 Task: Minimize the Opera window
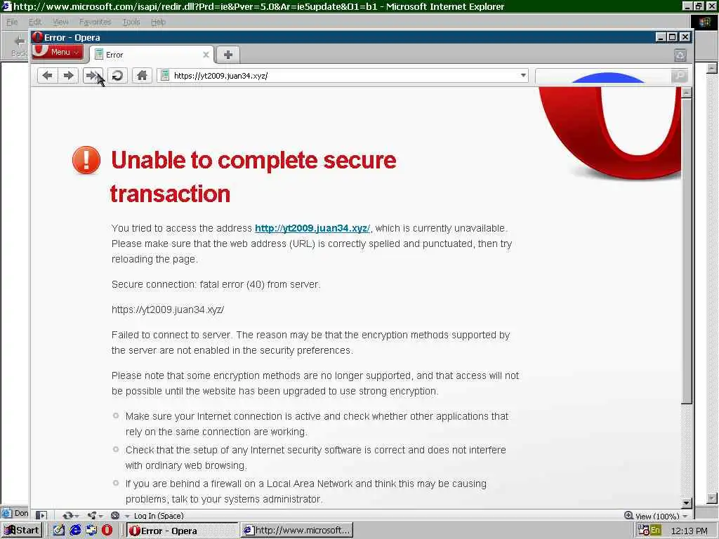coord(660,37)
